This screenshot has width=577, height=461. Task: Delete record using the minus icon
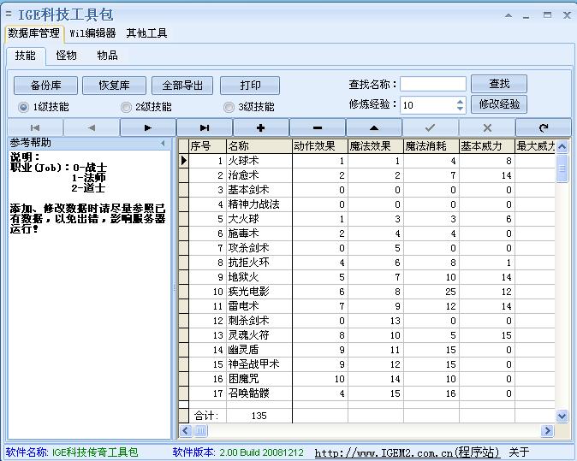[x=317, y=127]
